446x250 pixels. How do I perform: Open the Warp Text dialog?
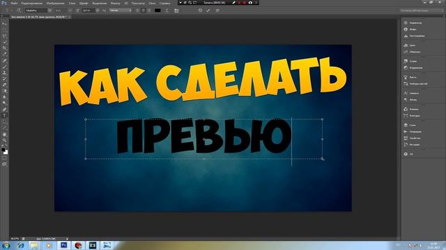coord(167,10)
